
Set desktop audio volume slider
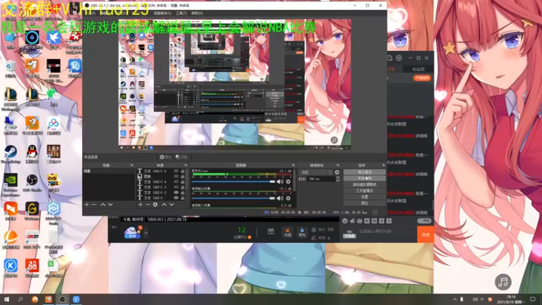coord(233,198)
